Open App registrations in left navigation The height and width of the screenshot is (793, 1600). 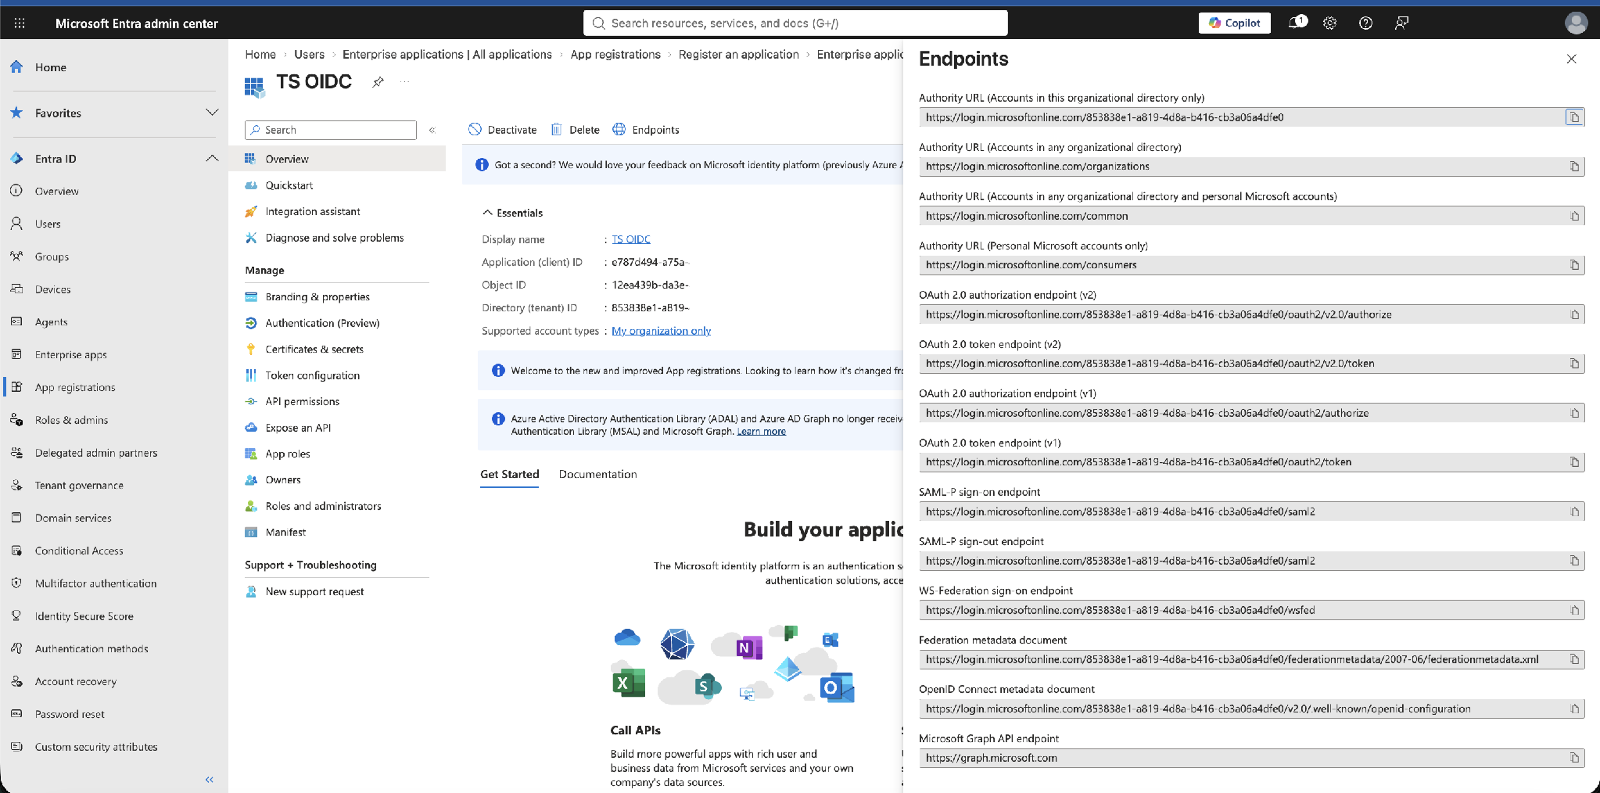75,387
